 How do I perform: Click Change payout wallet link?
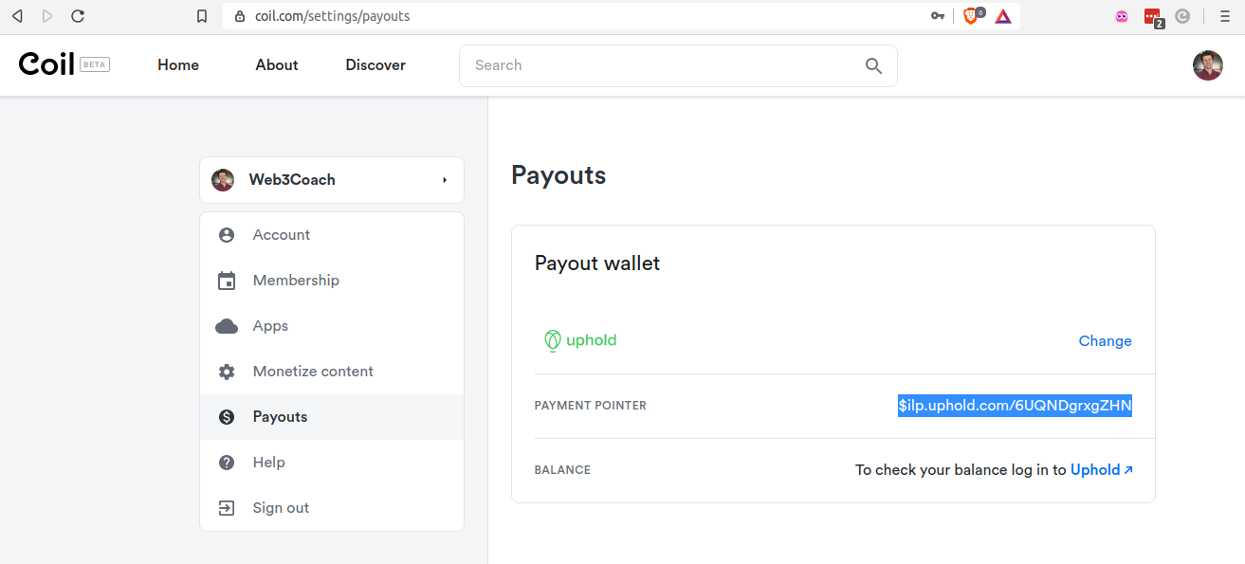[1105, 341]
